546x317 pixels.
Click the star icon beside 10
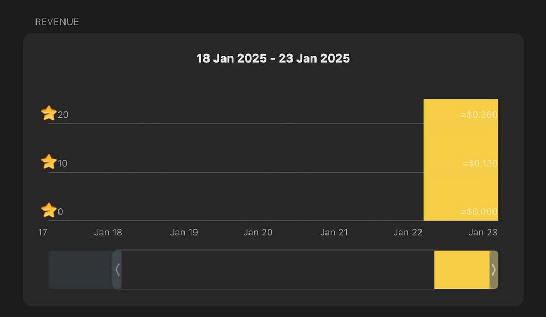tap(49, 162)
